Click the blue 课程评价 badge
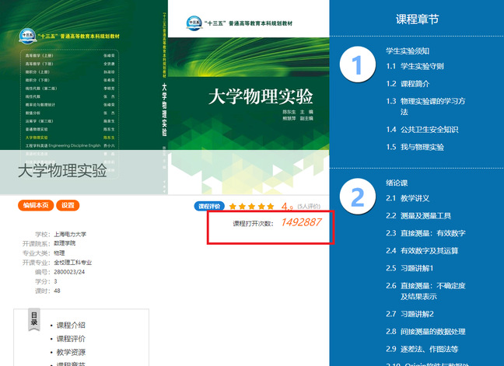The height and width of the screenshot is (366, 504). [209, 207]
